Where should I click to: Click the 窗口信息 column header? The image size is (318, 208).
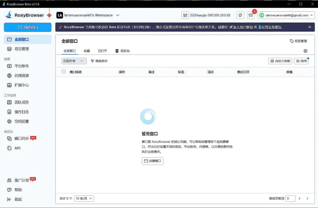pyautogui.click(x=76, y=72)
